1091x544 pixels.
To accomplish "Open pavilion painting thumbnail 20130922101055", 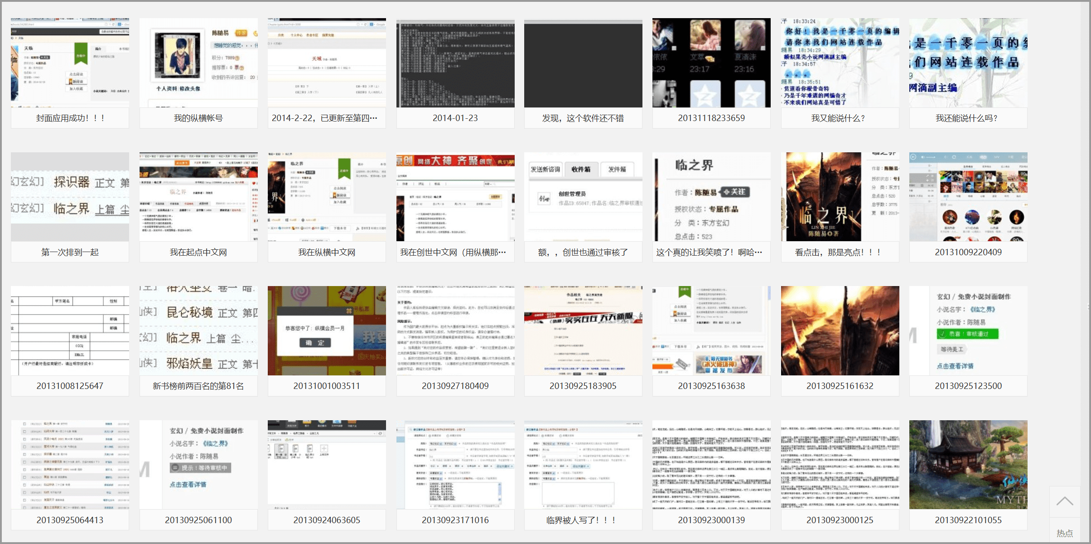I will (x=968, y=465).
